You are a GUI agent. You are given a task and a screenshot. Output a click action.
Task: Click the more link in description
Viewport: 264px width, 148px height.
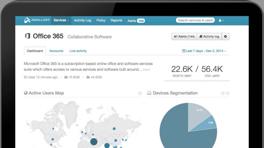point(146,70)
